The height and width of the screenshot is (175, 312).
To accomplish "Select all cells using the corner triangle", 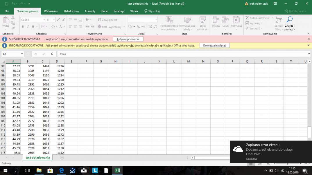I will (3, 61).
